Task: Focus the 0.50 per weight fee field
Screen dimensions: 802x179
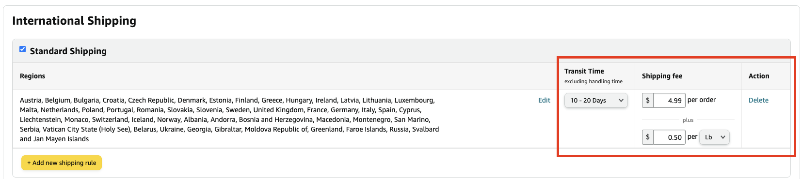Action: click(x=669, y=137)
